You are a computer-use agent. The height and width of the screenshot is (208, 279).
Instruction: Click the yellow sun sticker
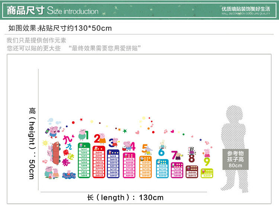click(x=45, y=143)
